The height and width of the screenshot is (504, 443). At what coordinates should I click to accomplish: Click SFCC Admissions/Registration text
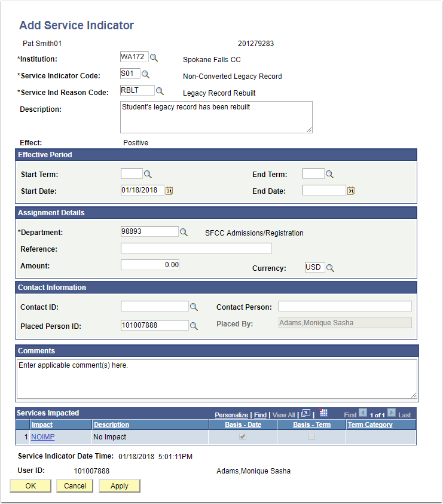point(254,233)
